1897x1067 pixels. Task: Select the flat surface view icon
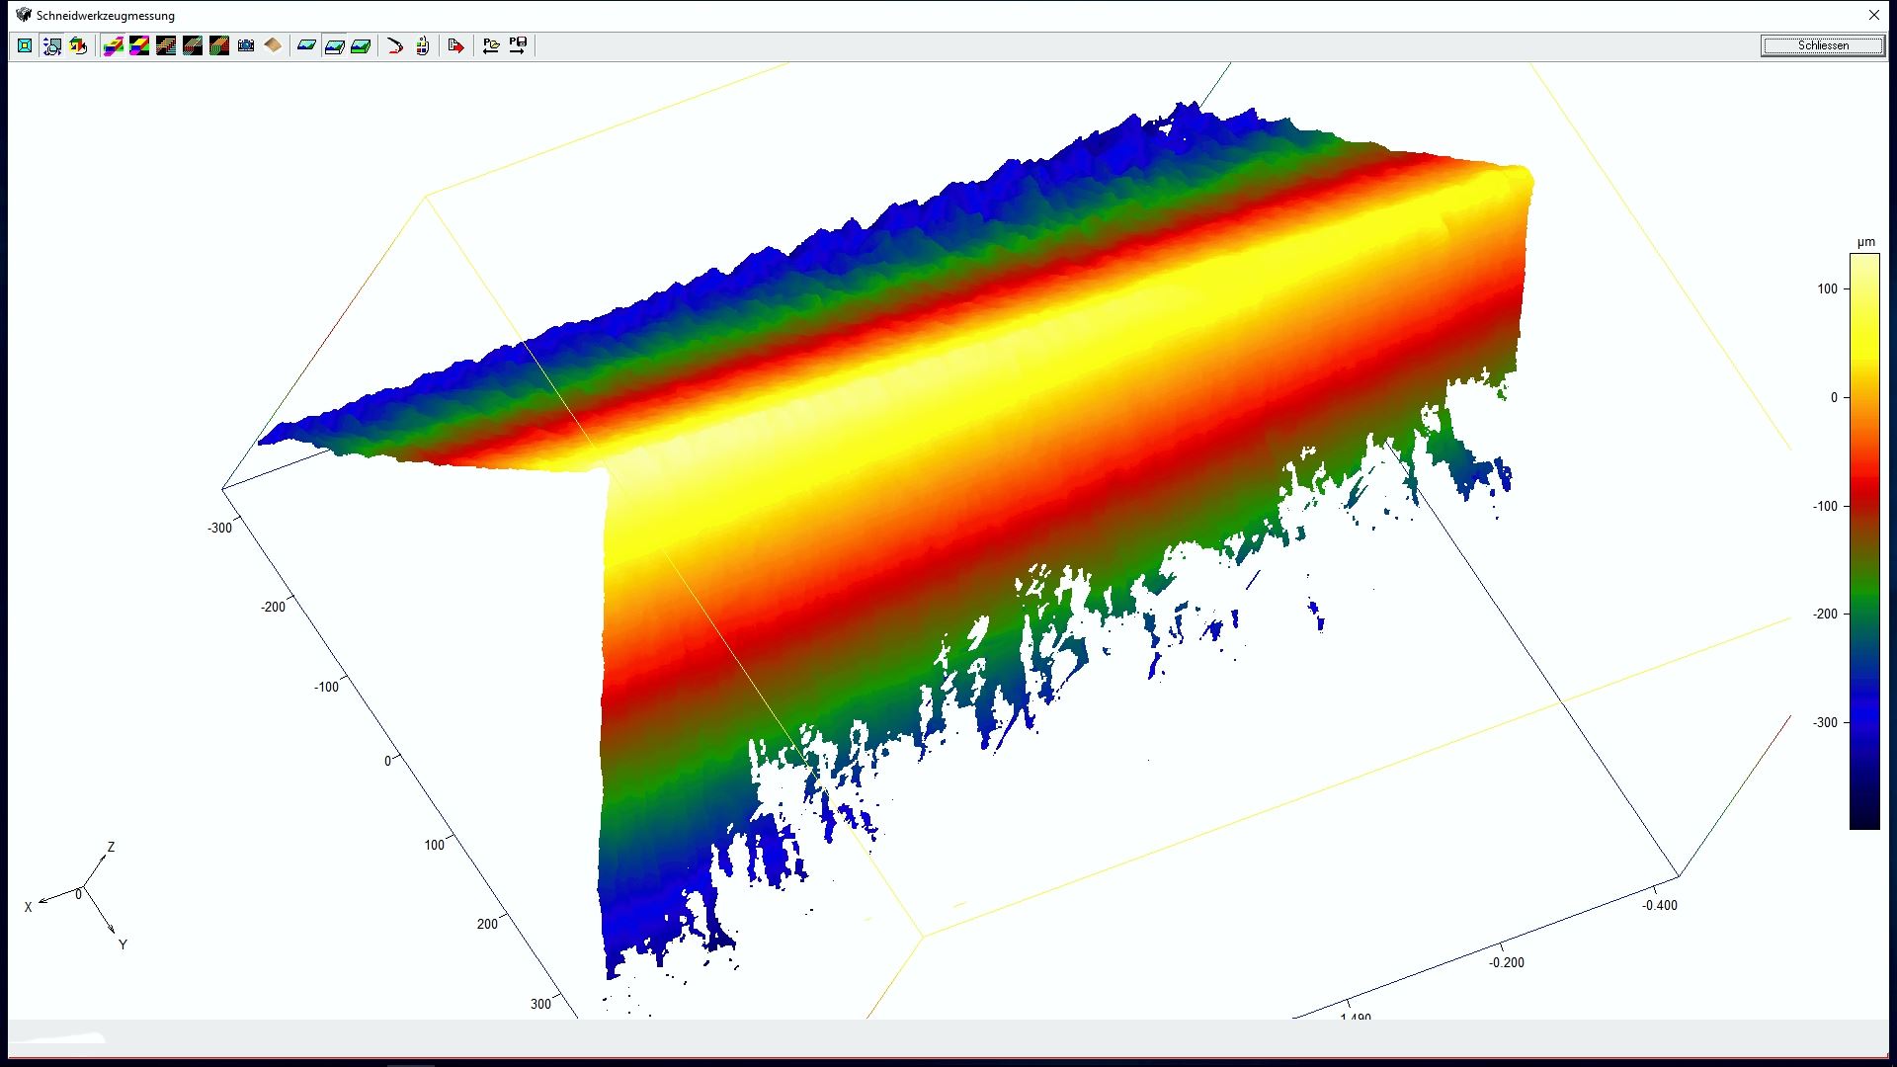click(x=307, y=45)
